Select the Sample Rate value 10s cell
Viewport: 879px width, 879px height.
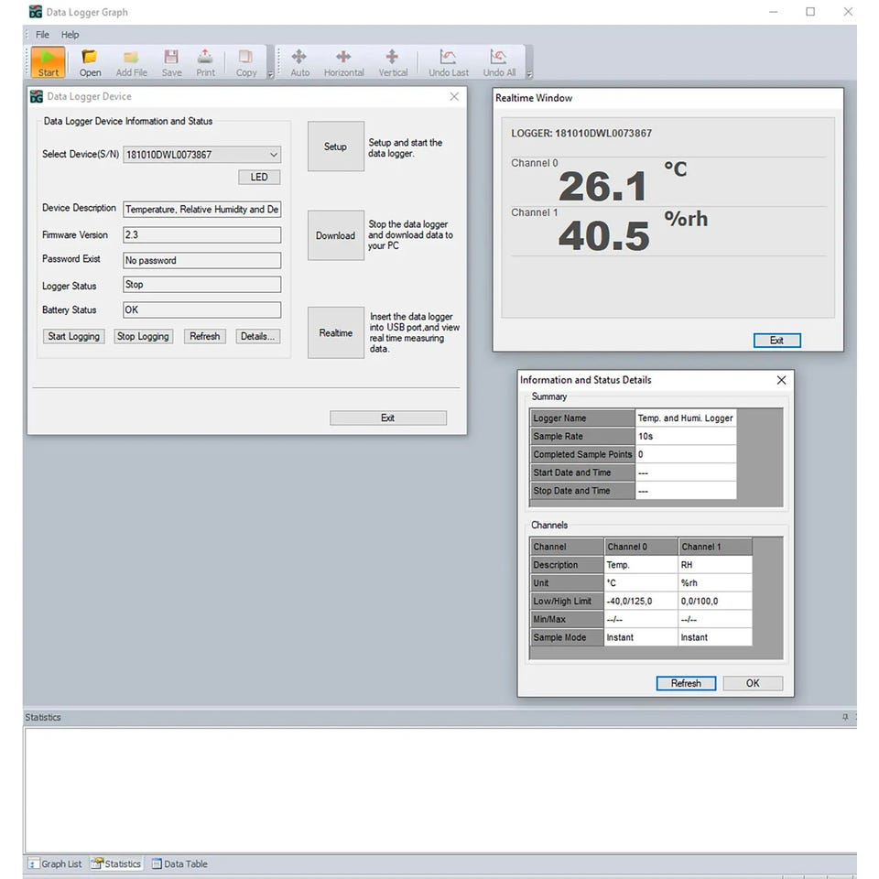click(x=686, y=436)
